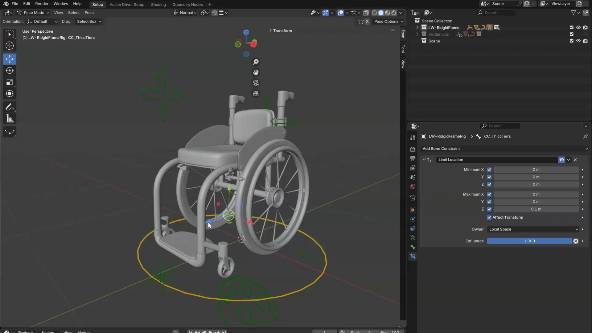
Task: Activate the Annotate pencil tool
Action: 10,107
